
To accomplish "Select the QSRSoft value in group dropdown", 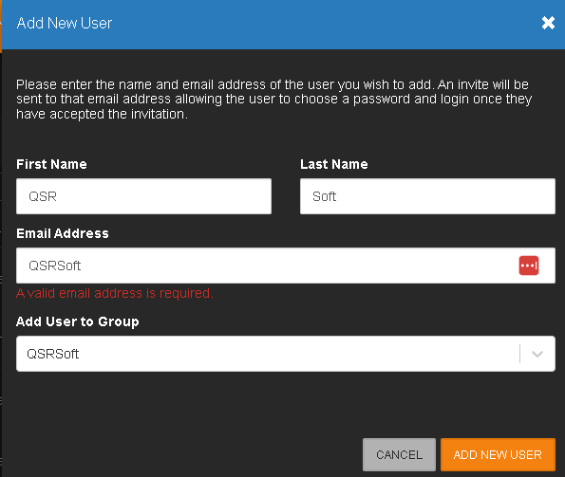I will [53, 354].
